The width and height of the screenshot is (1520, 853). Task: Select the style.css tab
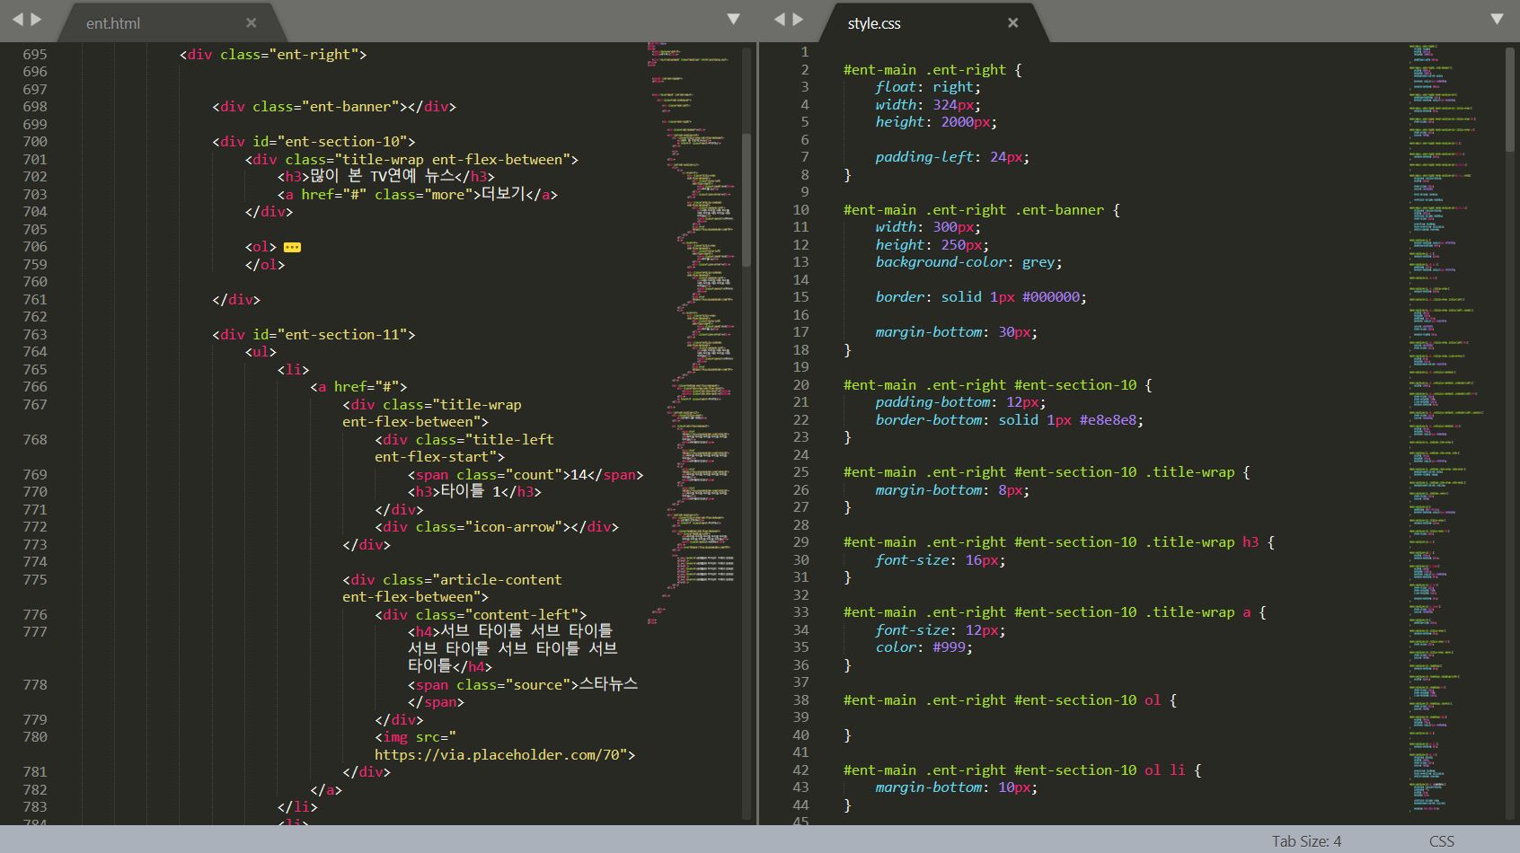coord(874,23)
